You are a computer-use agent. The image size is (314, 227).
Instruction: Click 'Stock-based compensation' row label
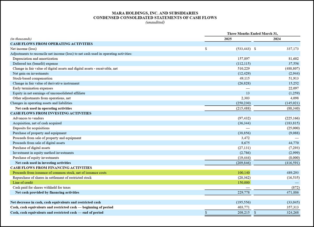click(x=32, y=78)
